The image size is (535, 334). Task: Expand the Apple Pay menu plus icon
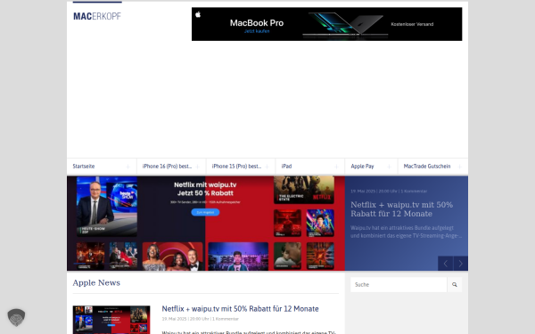pos(390,167)
